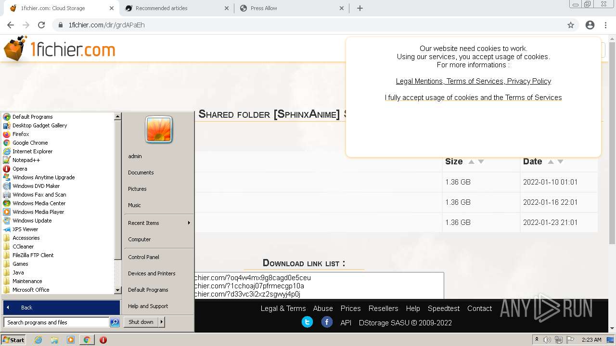Viewport: 616px width, 346px height.
Task: Open Chrome profile avatar menu
Action: tap(590, 25)
